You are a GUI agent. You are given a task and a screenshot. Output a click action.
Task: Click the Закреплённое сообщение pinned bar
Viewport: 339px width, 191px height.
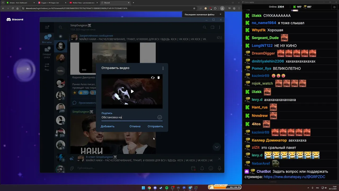pyautogui.click(x=143, y=37)
